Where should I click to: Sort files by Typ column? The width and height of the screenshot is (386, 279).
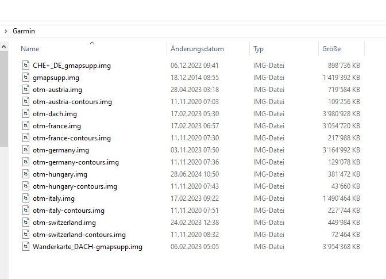(x=258, y=49)
